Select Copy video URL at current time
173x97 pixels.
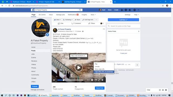[x=104, y=72]
